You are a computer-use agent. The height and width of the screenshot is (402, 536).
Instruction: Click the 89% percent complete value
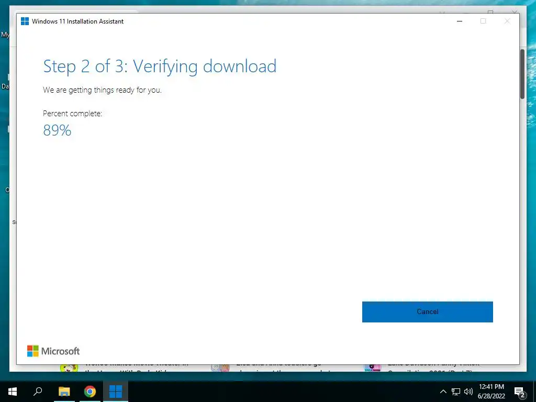57,130
